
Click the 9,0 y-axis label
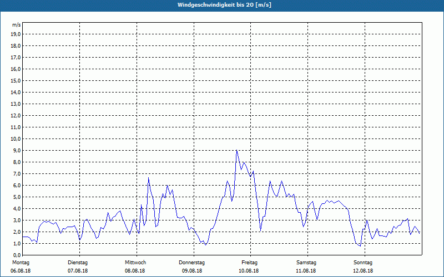point(17,150)
